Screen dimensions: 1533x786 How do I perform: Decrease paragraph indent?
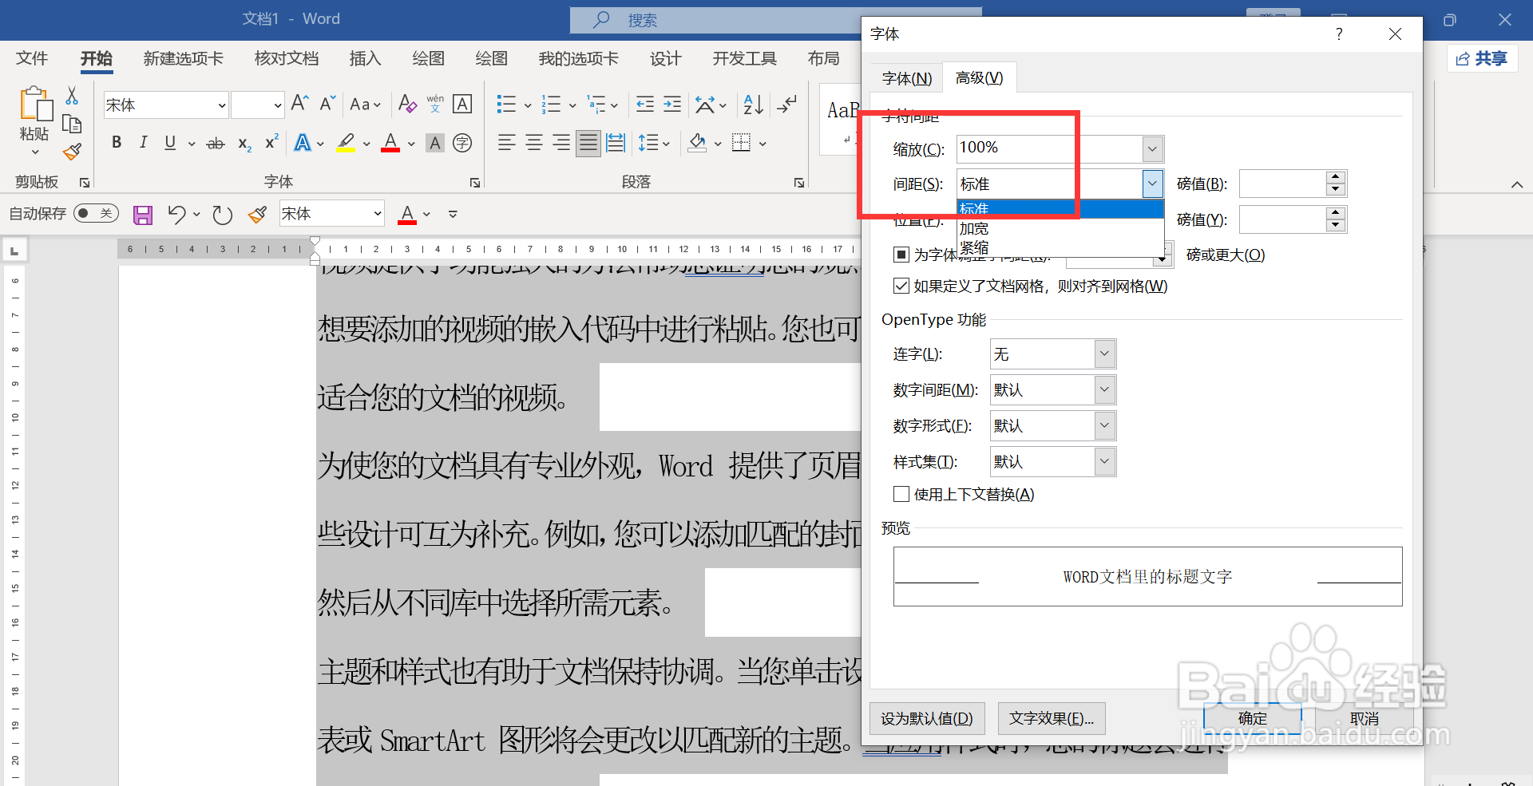(x=645, y=104)
